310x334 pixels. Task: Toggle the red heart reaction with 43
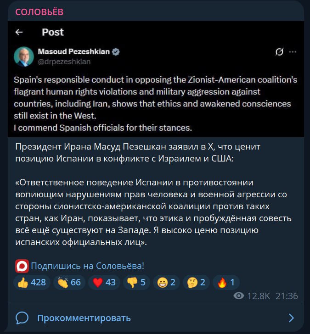[x=104, y=282]
